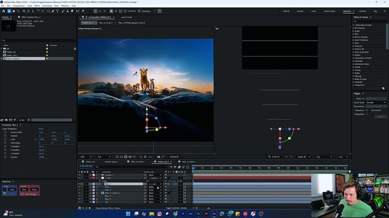
Task: Click the composition mini-flowchart icon in timeline
Action: point(171,167)
